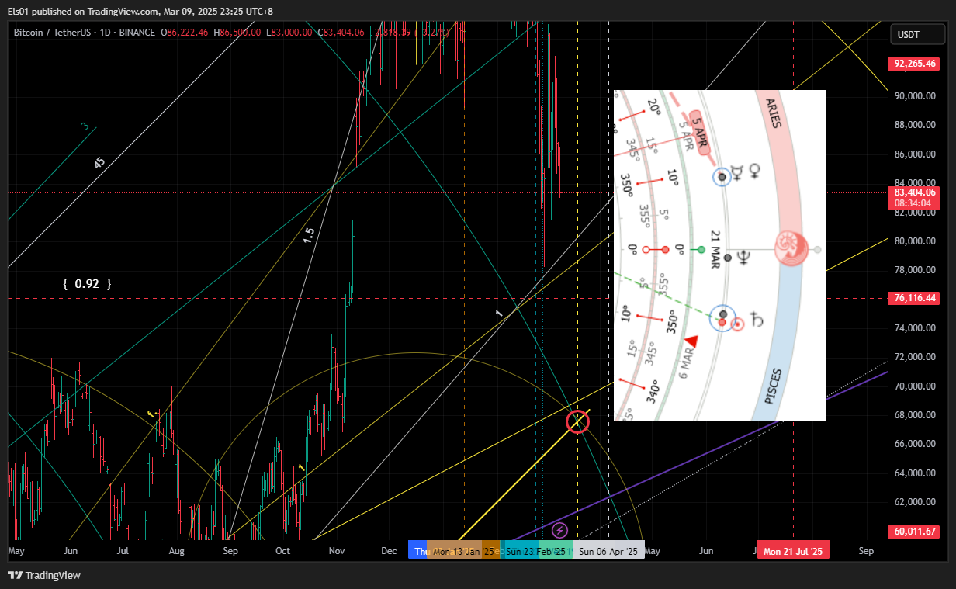956x589 pixels.
Task: Click the green 3 label on the teal line
Action: 85,126
